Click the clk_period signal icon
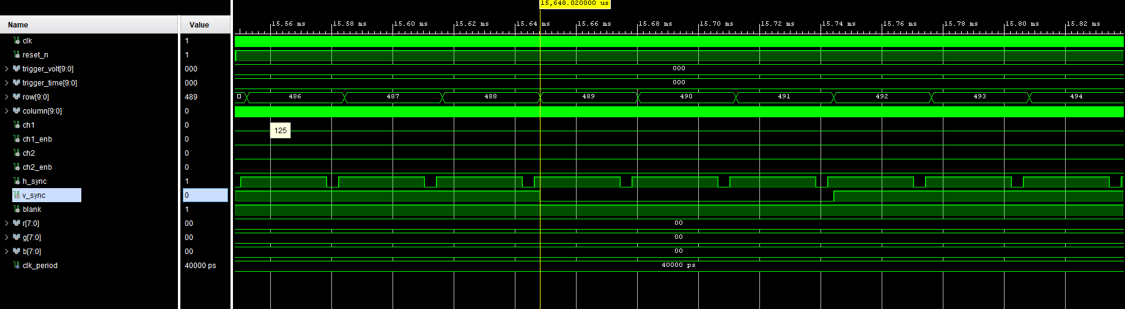The width and height of the screenshot is (1125, 309). click(17, 265)
